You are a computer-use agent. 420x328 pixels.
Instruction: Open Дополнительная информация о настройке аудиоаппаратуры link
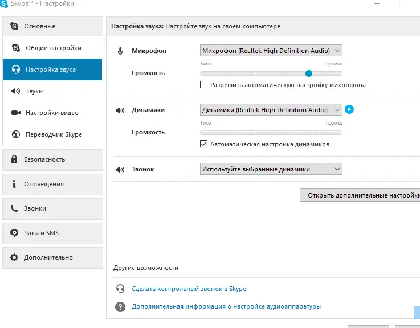(226, 306)
